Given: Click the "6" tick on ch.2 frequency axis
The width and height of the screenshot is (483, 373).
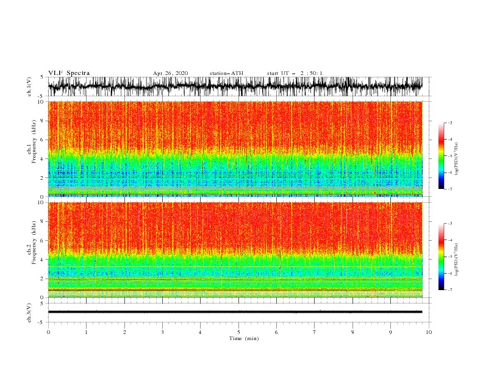Looking at the screenshot, I should [42, 241].
